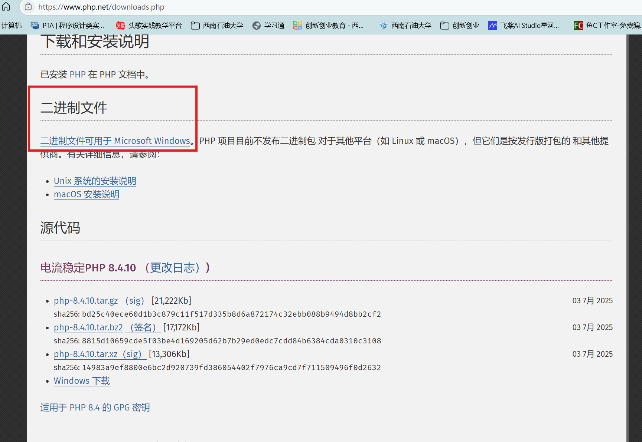The image size is (642, 442).
Task: Click the Microsoft Windows binaries link
Action: pyautogui.click(x=115, y=141)
